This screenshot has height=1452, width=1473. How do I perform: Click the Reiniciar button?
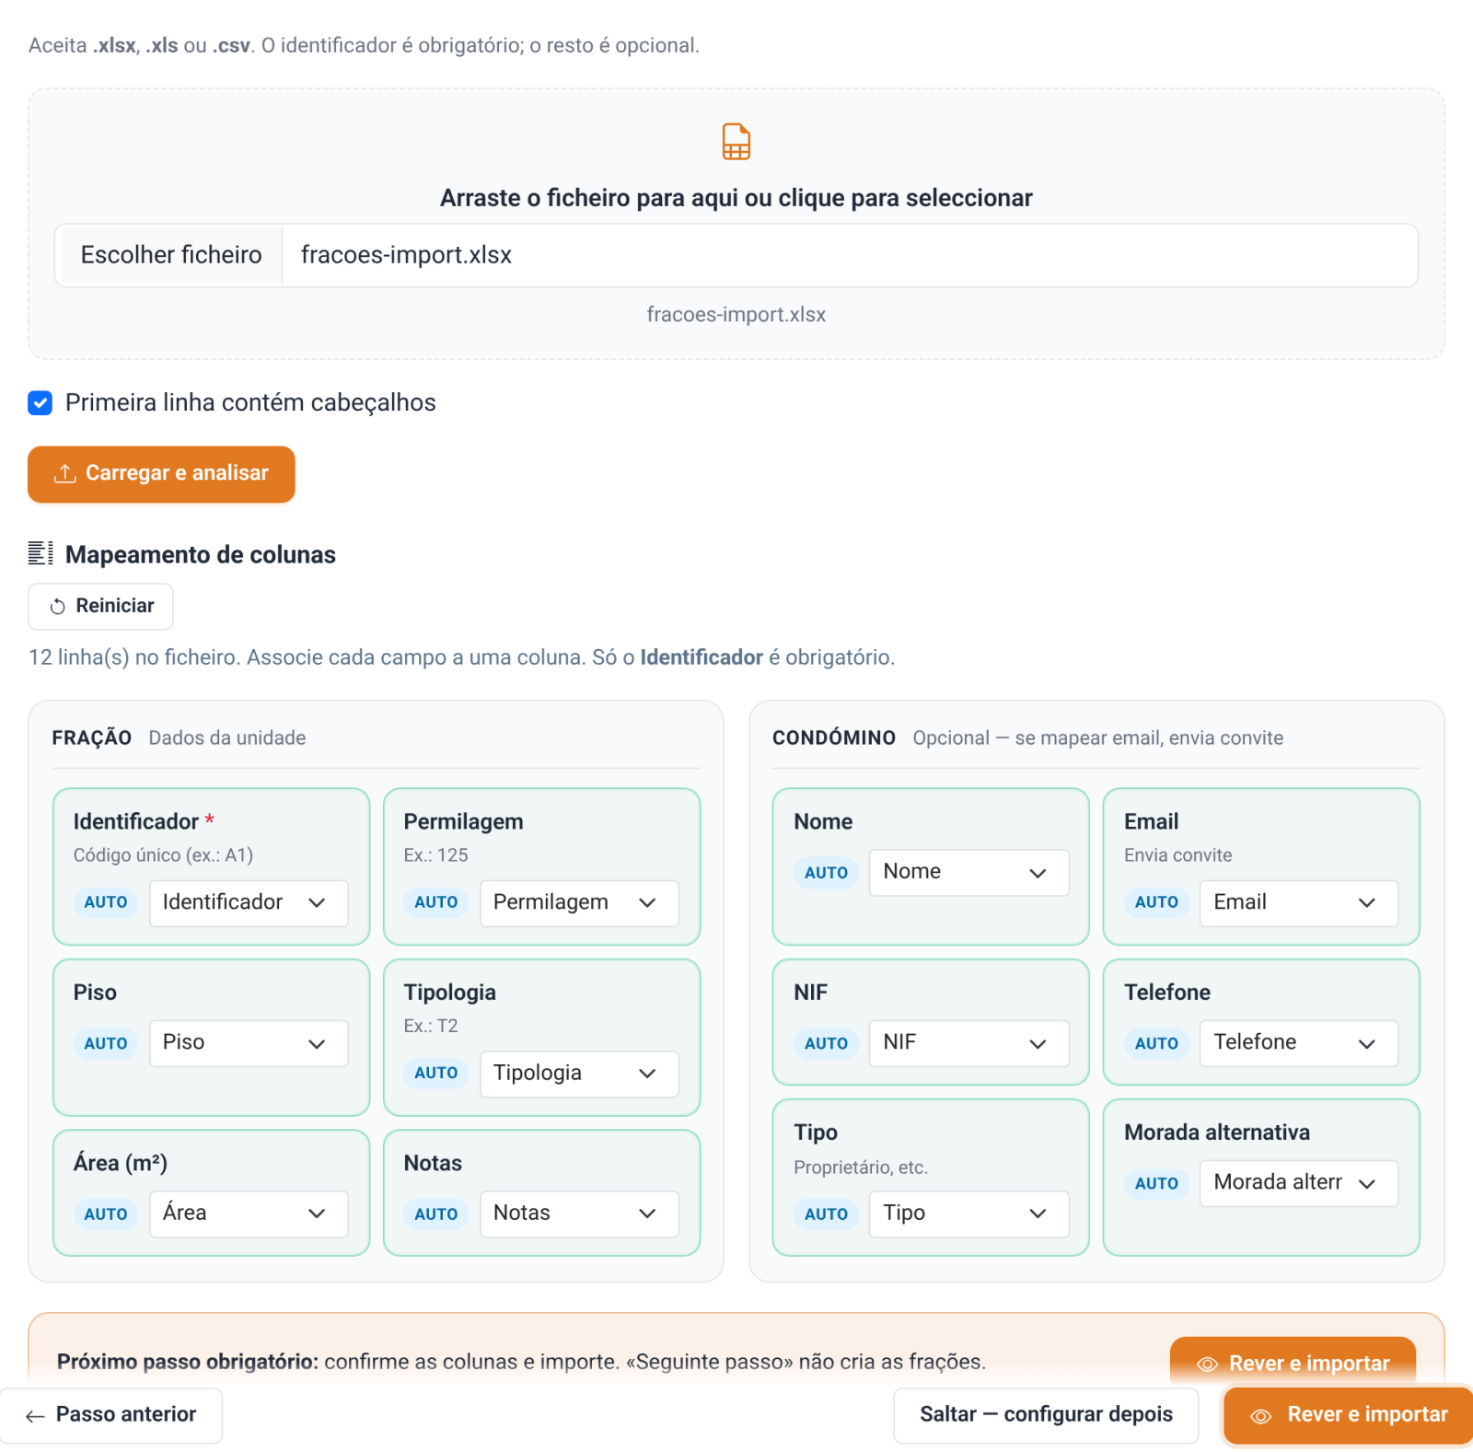pos(100,606)
